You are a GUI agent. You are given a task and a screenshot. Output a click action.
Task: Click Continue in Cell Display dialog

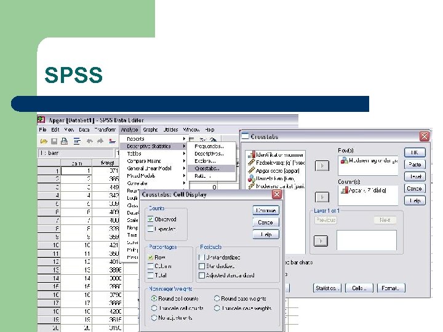[x=266, y=210]
